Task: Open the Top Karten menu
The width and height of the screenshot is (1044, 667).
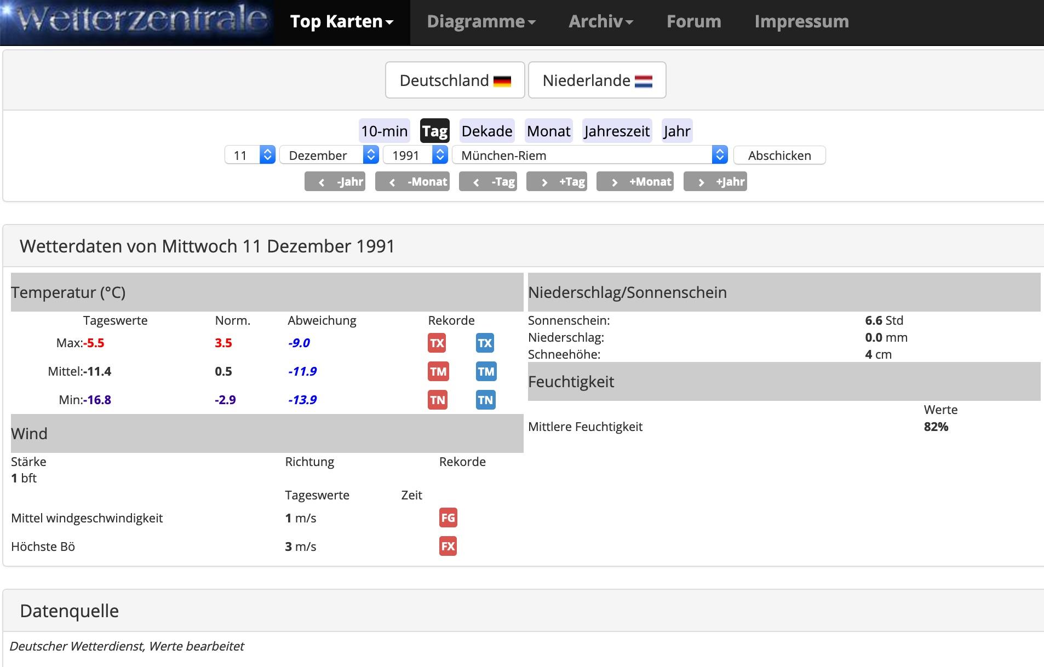Action: [x=342, y=22]
